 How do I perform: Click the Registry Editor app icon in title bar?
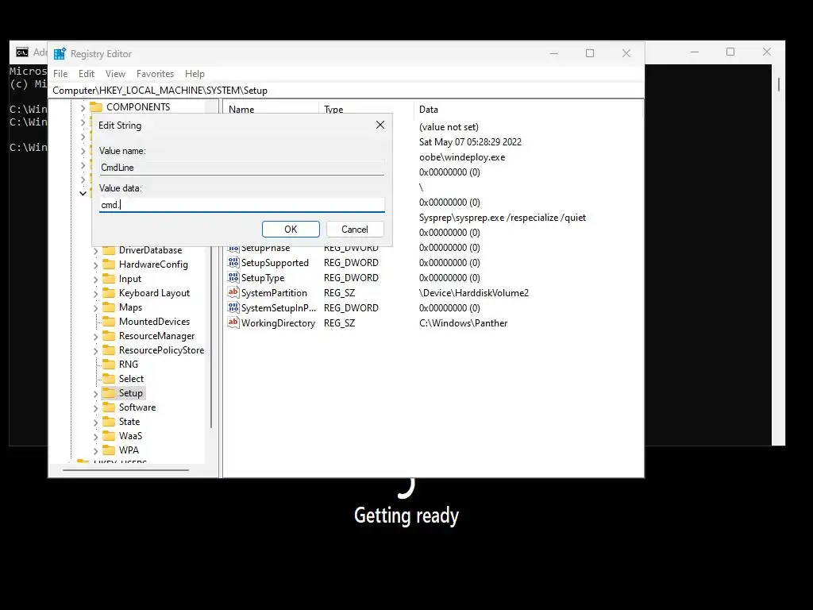(60, 53)
